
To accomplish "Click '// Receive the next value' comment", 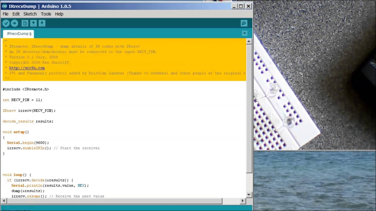I will pos(77,196).
